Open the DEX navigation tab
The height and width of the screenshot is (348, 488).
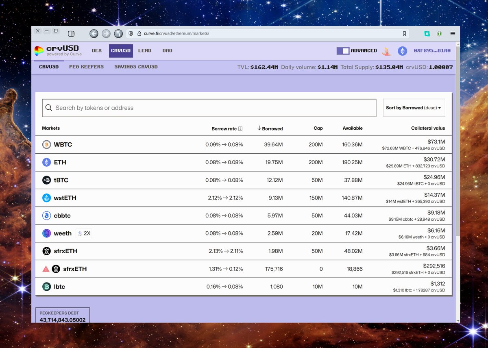pyautogui.click(x=97, y=51)
